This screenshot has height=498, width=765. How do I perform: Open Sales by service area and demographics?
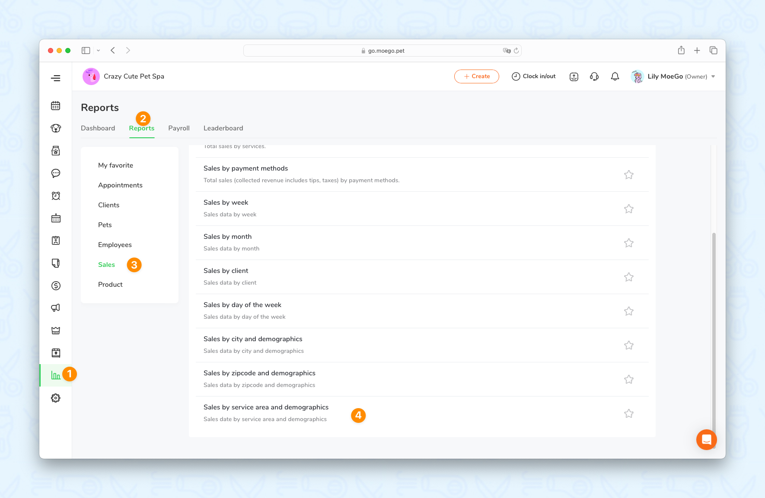pos(422,413)
